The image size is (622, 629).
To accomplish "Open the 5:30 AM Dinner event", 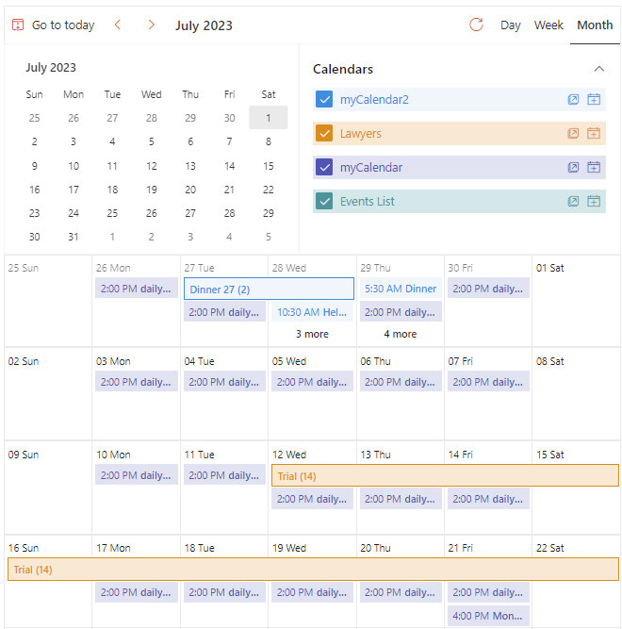I will [x=401, y=289].
